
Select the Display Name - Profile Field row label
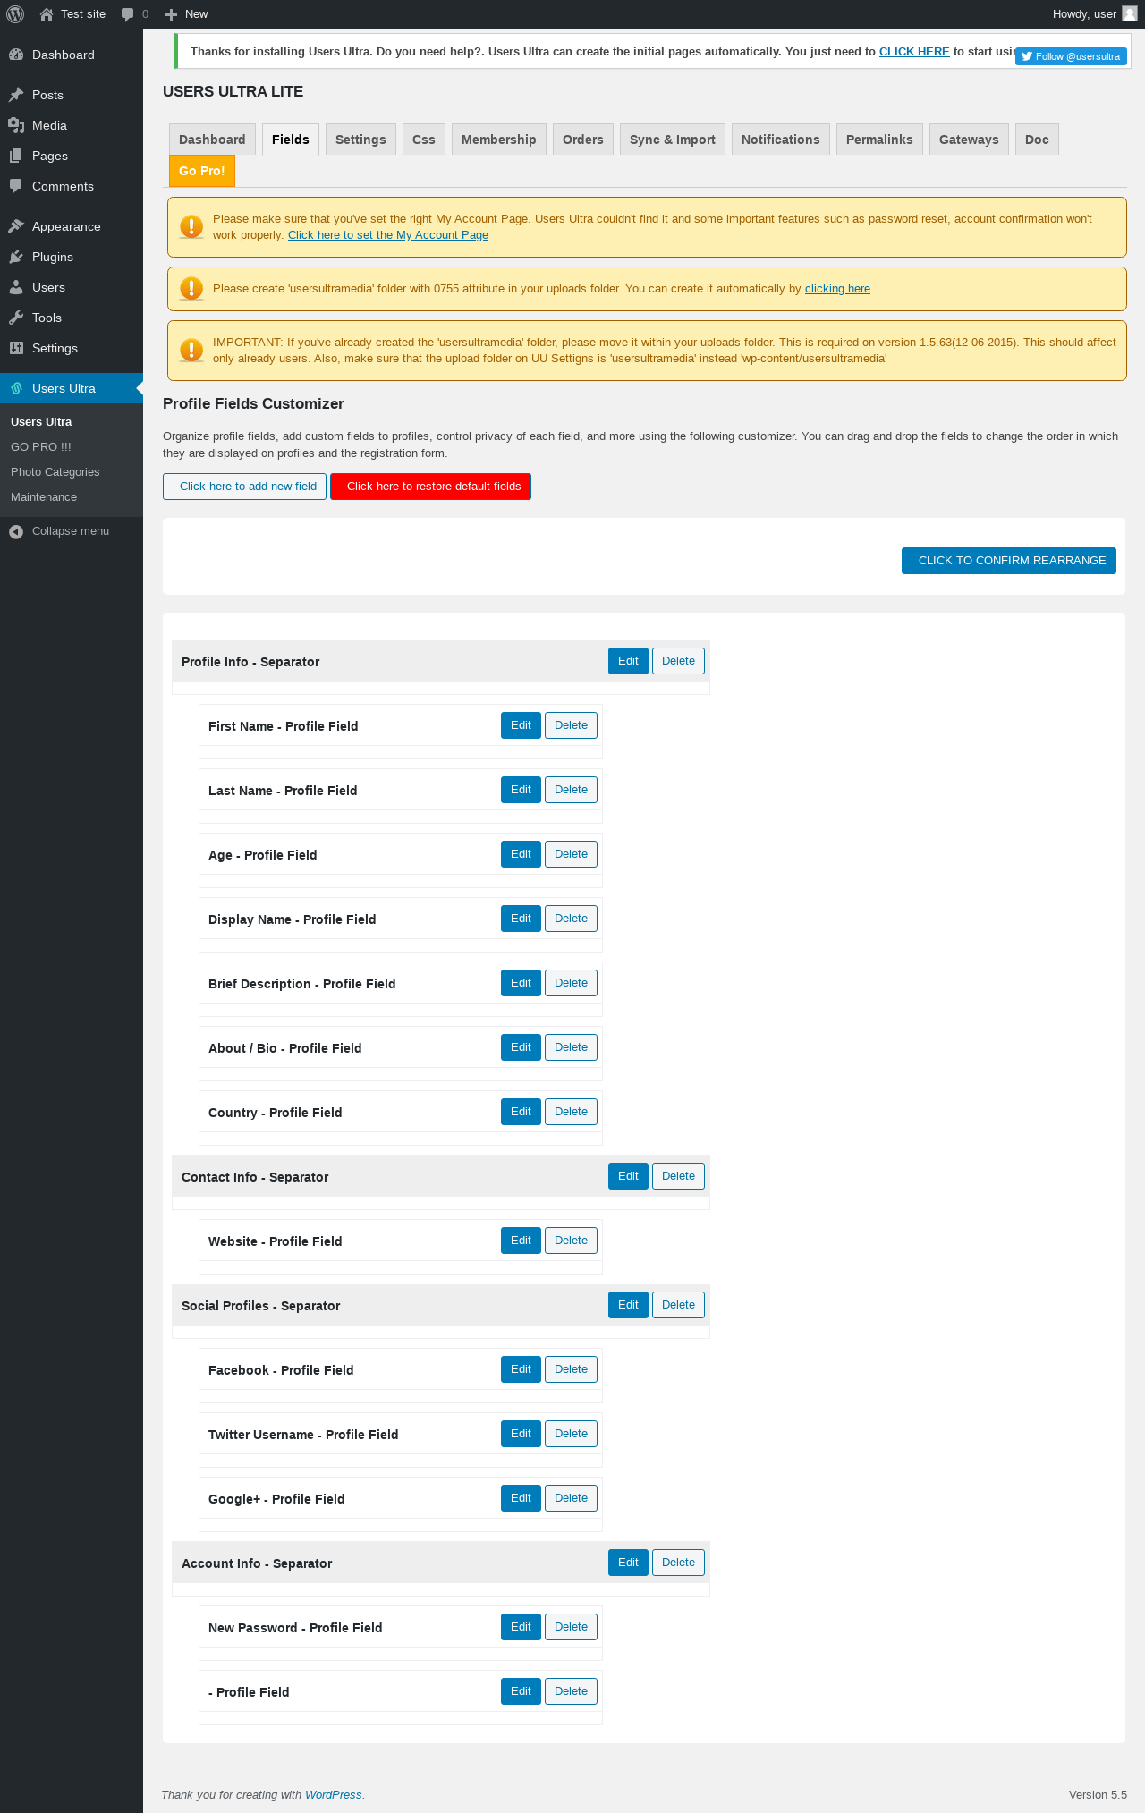point(292,919)
